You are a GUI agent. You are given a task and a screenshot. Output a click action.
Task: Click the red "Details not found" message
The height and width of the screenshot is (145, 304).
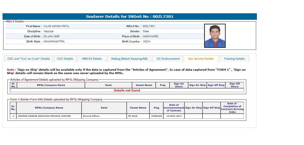pos(127,90)
